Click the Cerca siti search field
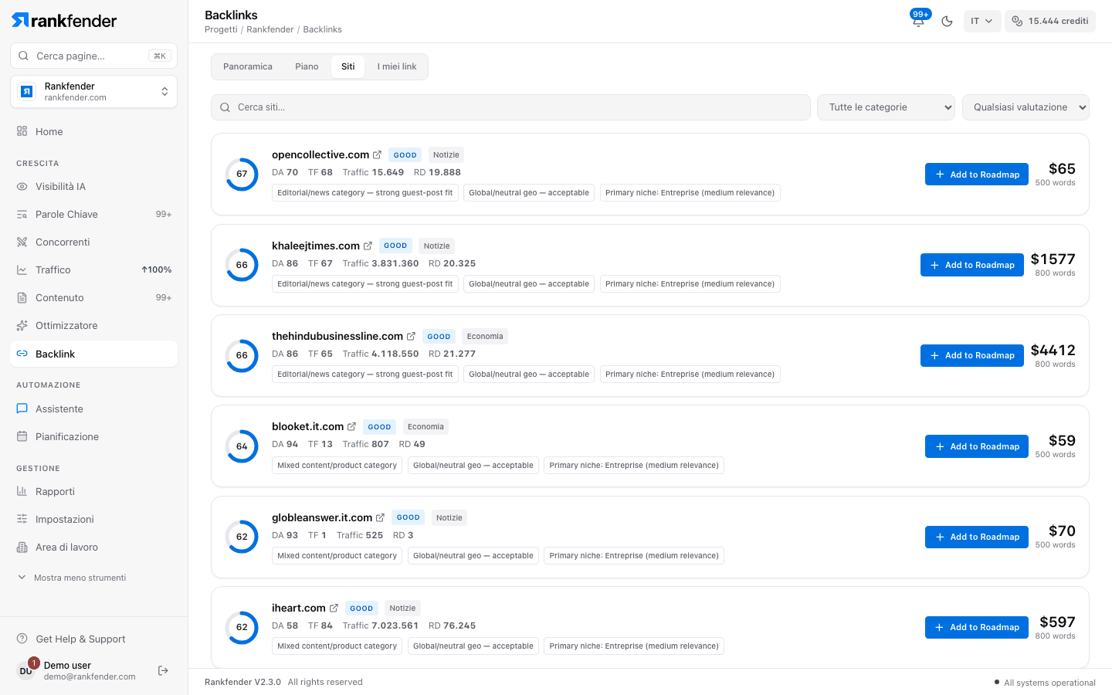 pyautogui.click(x=510, y=107)
